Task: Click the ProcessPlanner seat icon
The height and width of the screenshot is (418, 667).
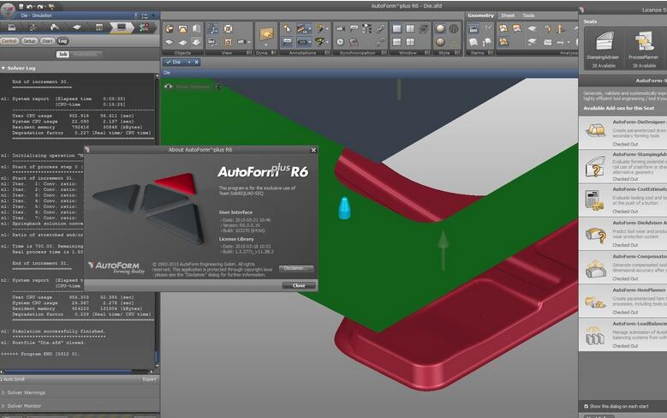Action: tap(643, 48)
